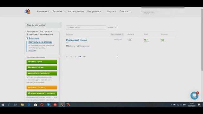This screenshot has height=114, width=203.
Task: Click the Телефоны column header
Action: pos(164,34)
